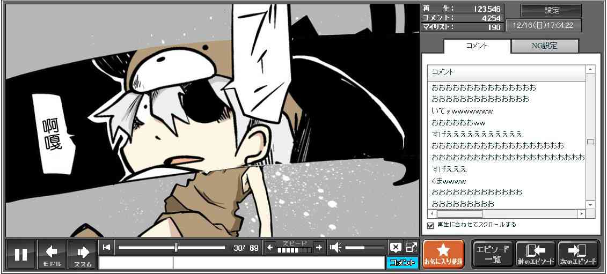
Task: Switch to the NG設定 tab
Action: [x=544, y=46]
